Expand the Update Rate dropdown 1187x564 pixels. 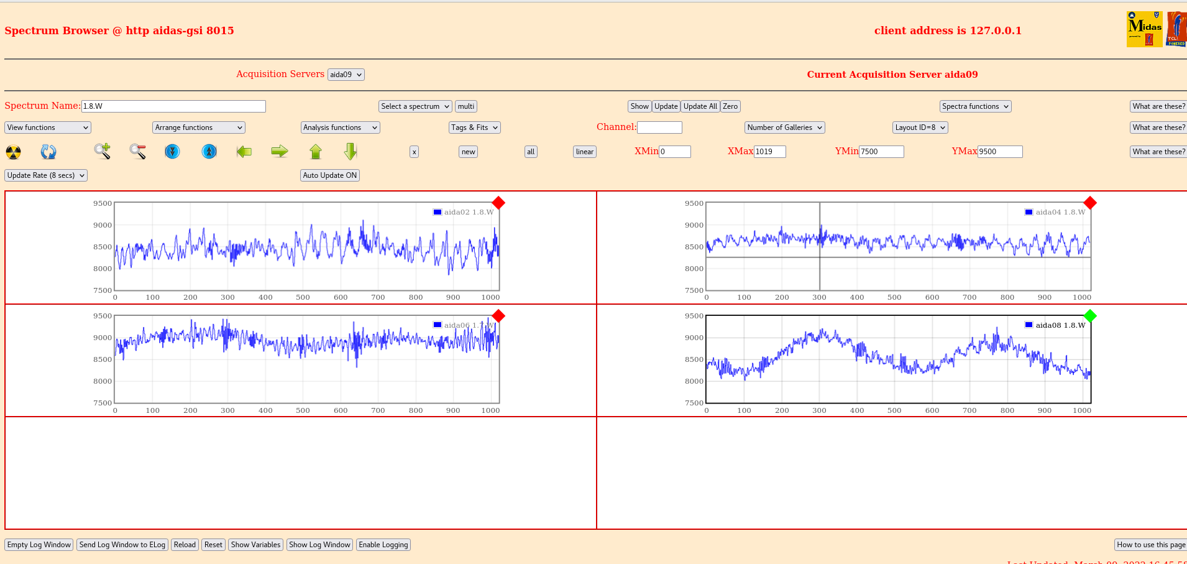tap(46, 175)
